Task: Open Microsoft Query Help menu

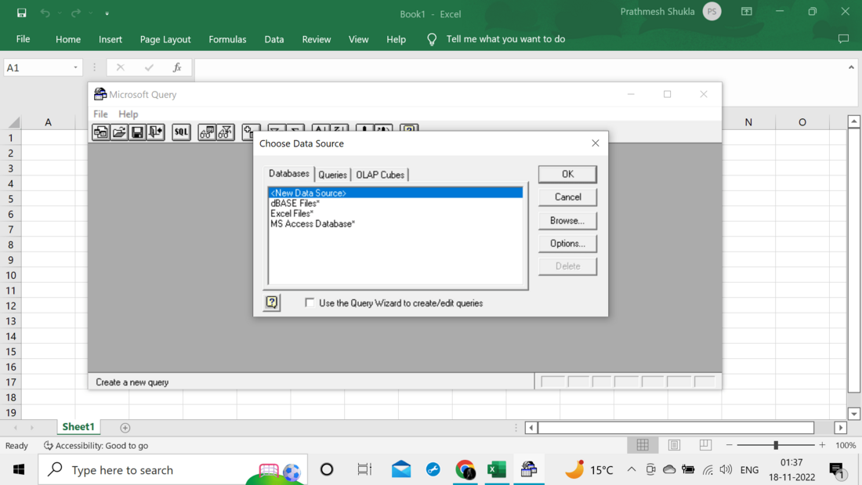Action: coord(128,114)
